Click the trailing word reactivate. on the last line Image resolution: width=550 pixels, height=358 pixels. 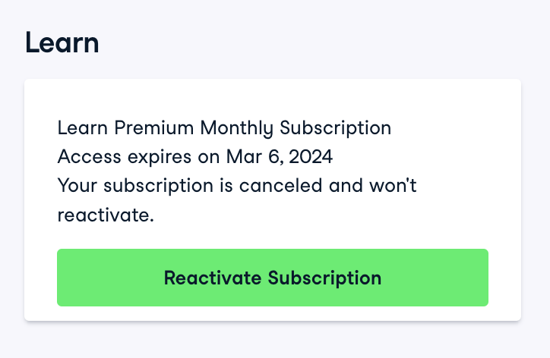click(106, 215)
